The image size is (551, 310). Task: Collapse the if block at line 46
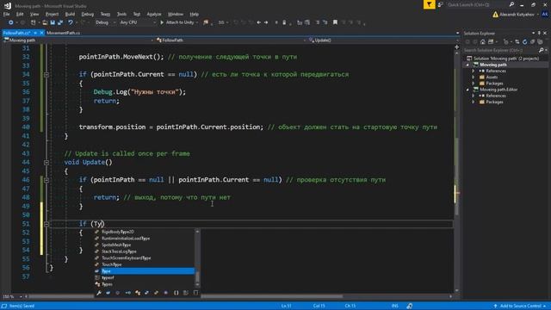tap(46, 180)
